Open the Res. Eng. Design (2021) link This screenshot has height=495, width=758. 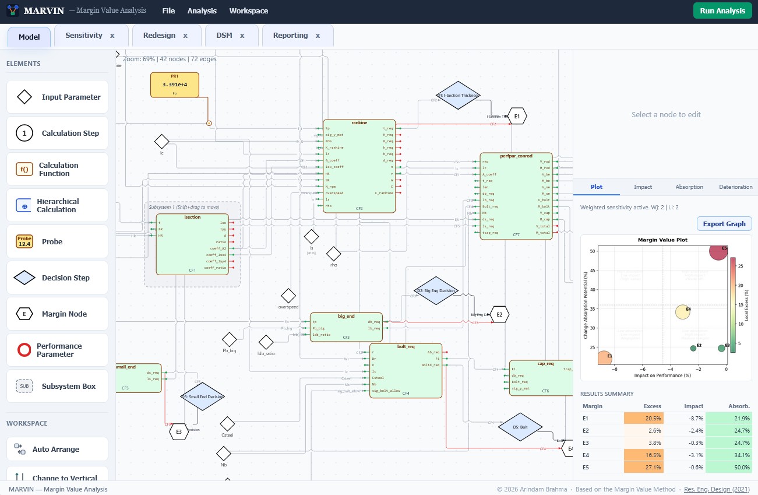[x=717, y=489]
